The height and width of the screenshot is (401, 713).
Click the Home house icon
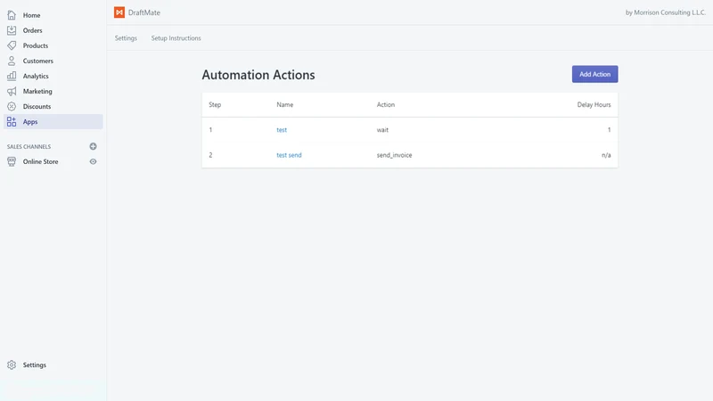pyautogui.click(x=12, y=15)
